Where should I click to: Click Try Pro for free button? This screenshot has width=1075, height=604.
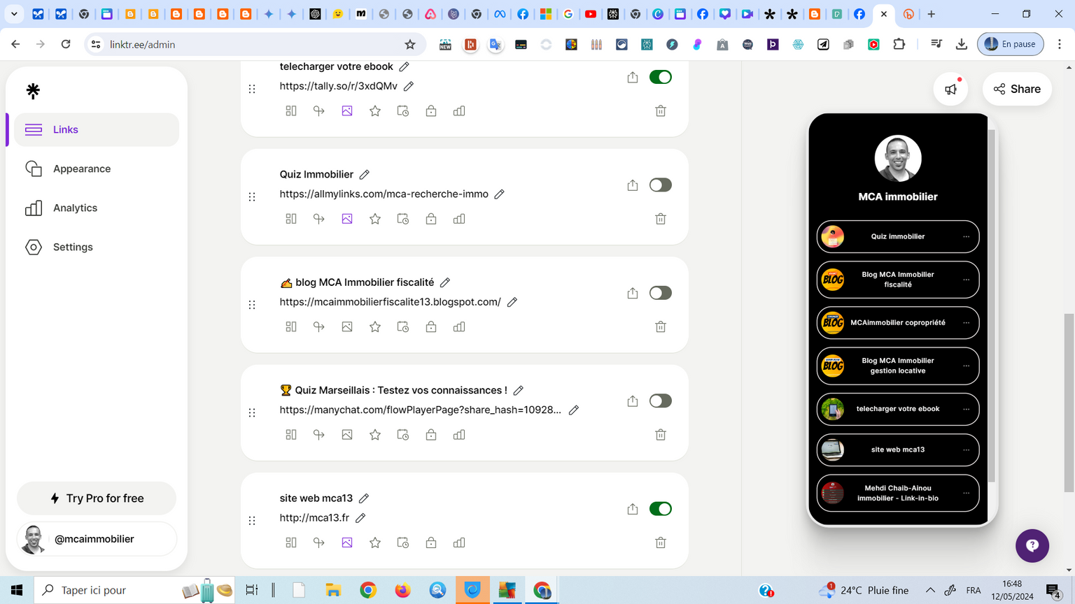tap(97, 498)
